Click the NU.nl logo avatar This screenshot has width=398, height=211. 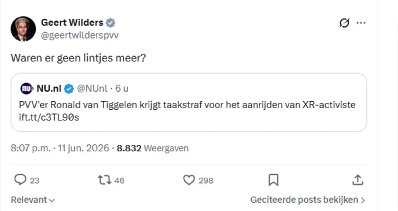click(27, 88)
